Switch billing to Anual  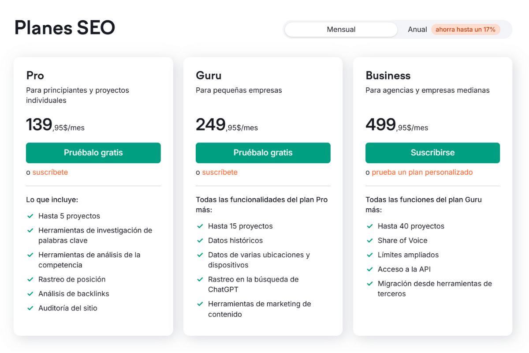point(417,30)
